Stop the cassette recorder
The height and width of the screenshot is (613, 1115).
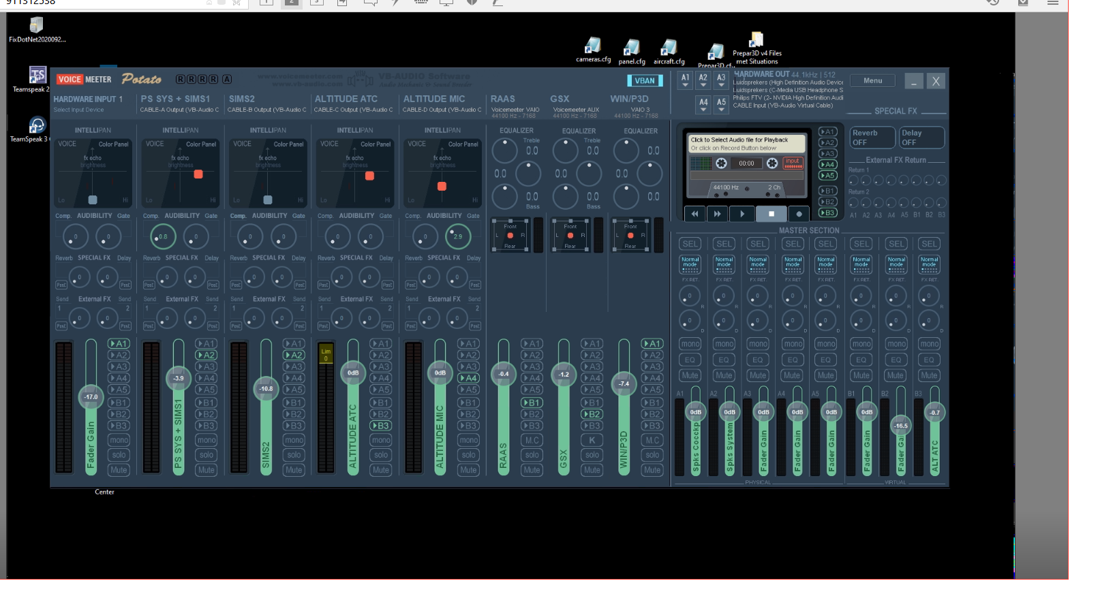[772, 214]
